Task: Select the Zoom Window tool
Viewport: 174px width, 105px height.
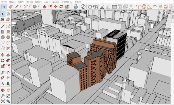Action: coord(8,96)
